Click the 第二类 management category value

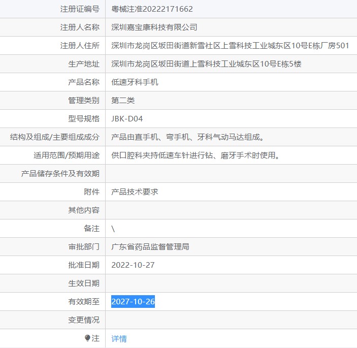[x=123, y=100]
